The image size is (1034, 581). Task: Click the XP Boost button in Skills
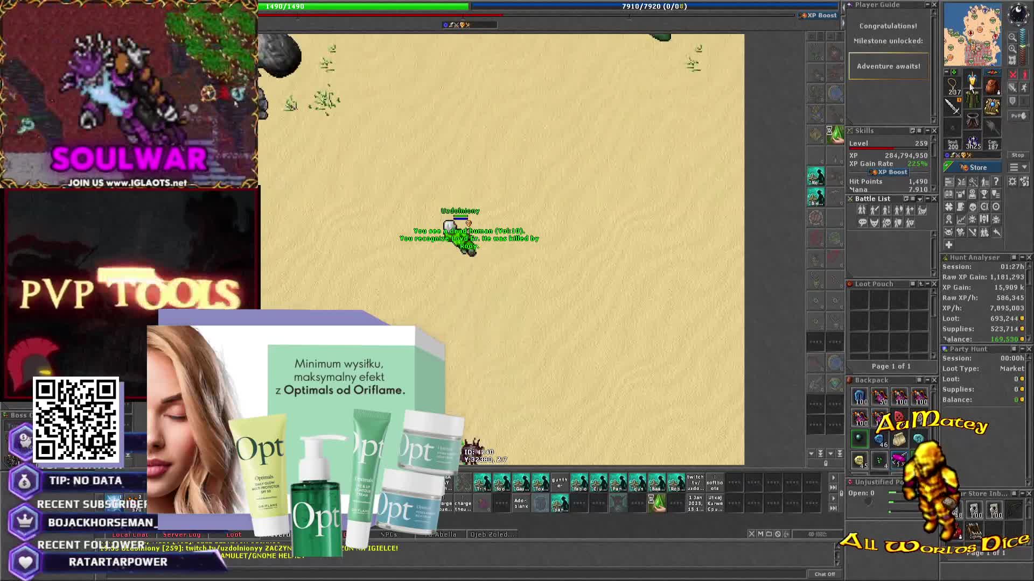(x=888, y=172)
